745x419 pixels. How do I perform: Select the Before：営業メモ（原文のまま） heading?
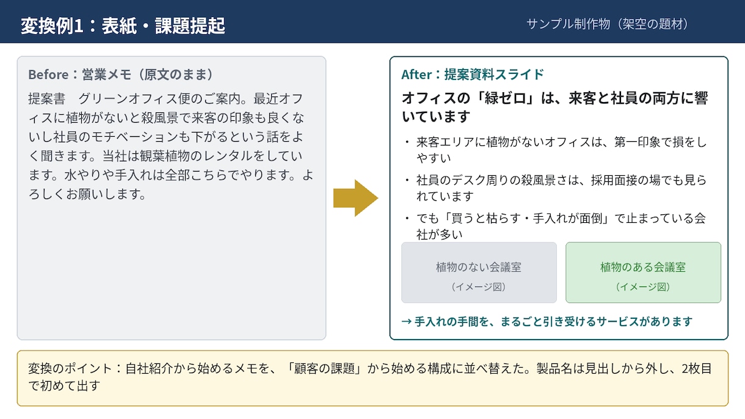point(121,75)
